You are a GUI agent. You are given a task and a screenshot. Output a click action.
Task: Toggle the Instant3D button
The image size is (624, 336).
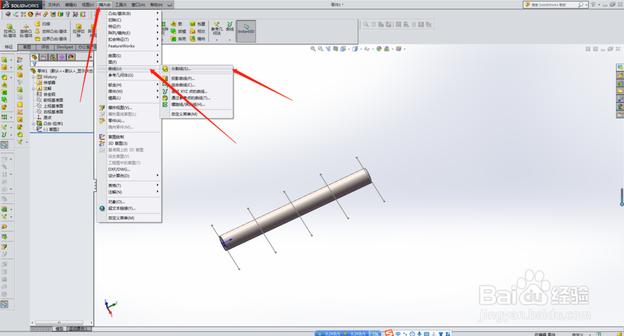point(246,31)
